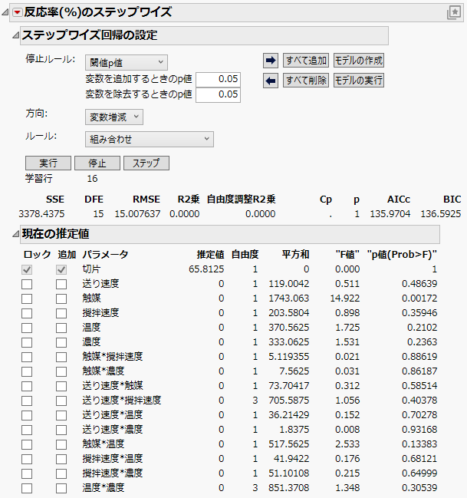The width and height of the screenshot is (467, 498).
Task: Check the lock box for 送り速度*温度
Action: (27, 415)
